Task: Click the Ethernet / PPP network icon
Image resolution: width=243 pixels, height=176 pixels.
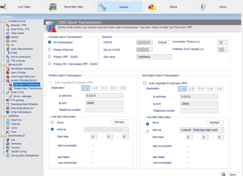Action: coord(8,25)
